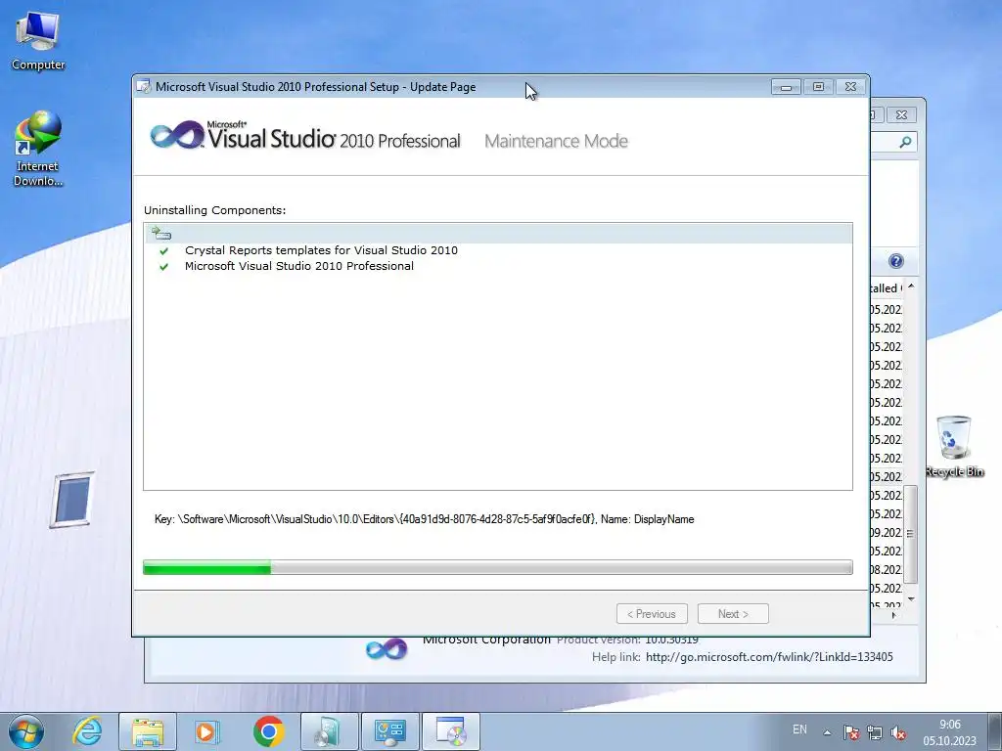Open help icon in the Programs window
Screen dimensions: 1002x751
pyautogui.click(x=896, y=260)
